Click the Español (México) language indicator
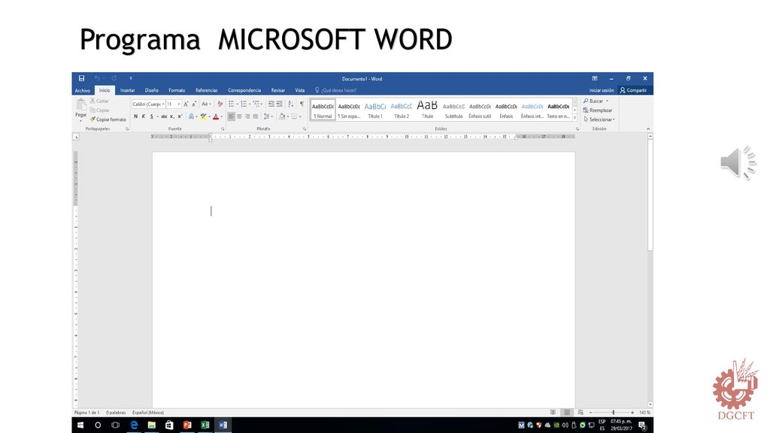The height and width of the screenshot is (433, 770). pyautogui.click(x=148, y=413)
